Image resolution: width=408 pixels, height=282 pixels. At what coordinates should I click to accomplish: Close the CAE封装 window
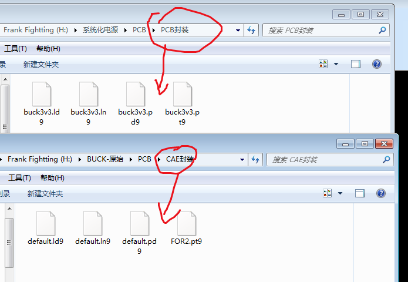(x=384, y=144)
